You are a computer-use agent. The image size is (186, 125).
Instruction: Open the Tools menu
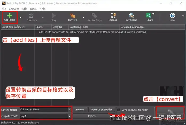coord(33,9)
